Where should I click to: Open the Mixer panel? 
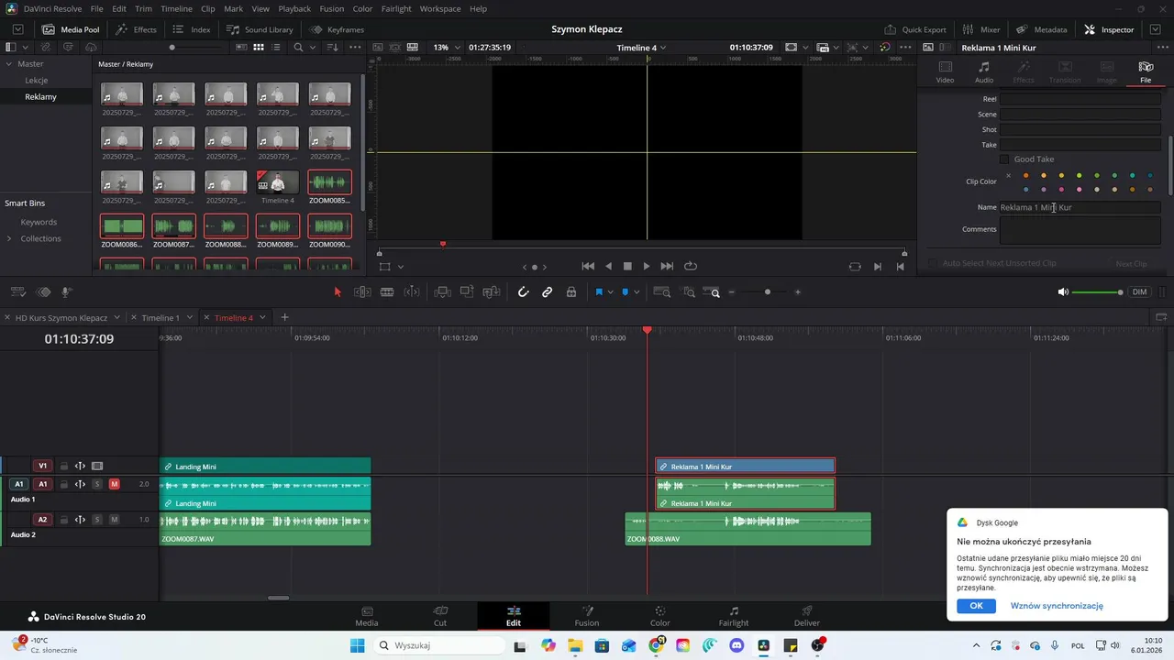click(980, 29)
